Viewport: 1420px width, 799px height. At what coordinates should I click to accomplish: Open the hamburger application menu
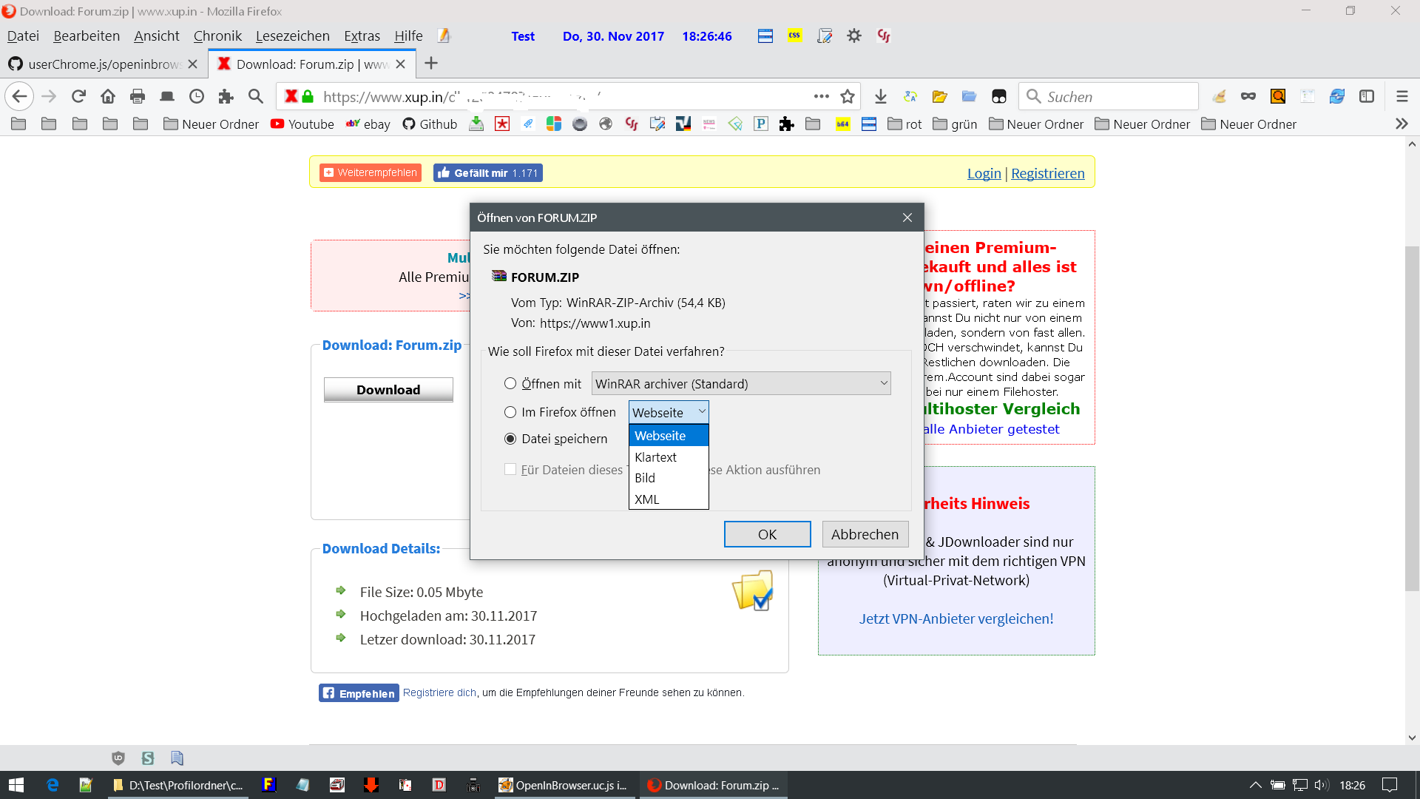click(1402, 96)
